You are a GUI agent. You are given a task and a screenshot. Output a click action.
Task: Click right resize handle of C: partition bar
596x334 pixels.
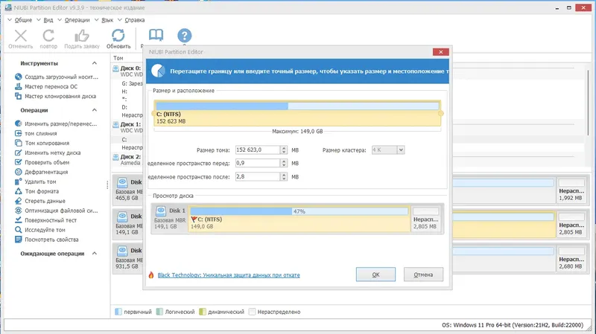(x=441, y=113)
